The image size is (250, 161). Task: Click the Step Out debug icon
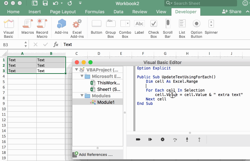(x=199, y=140)
